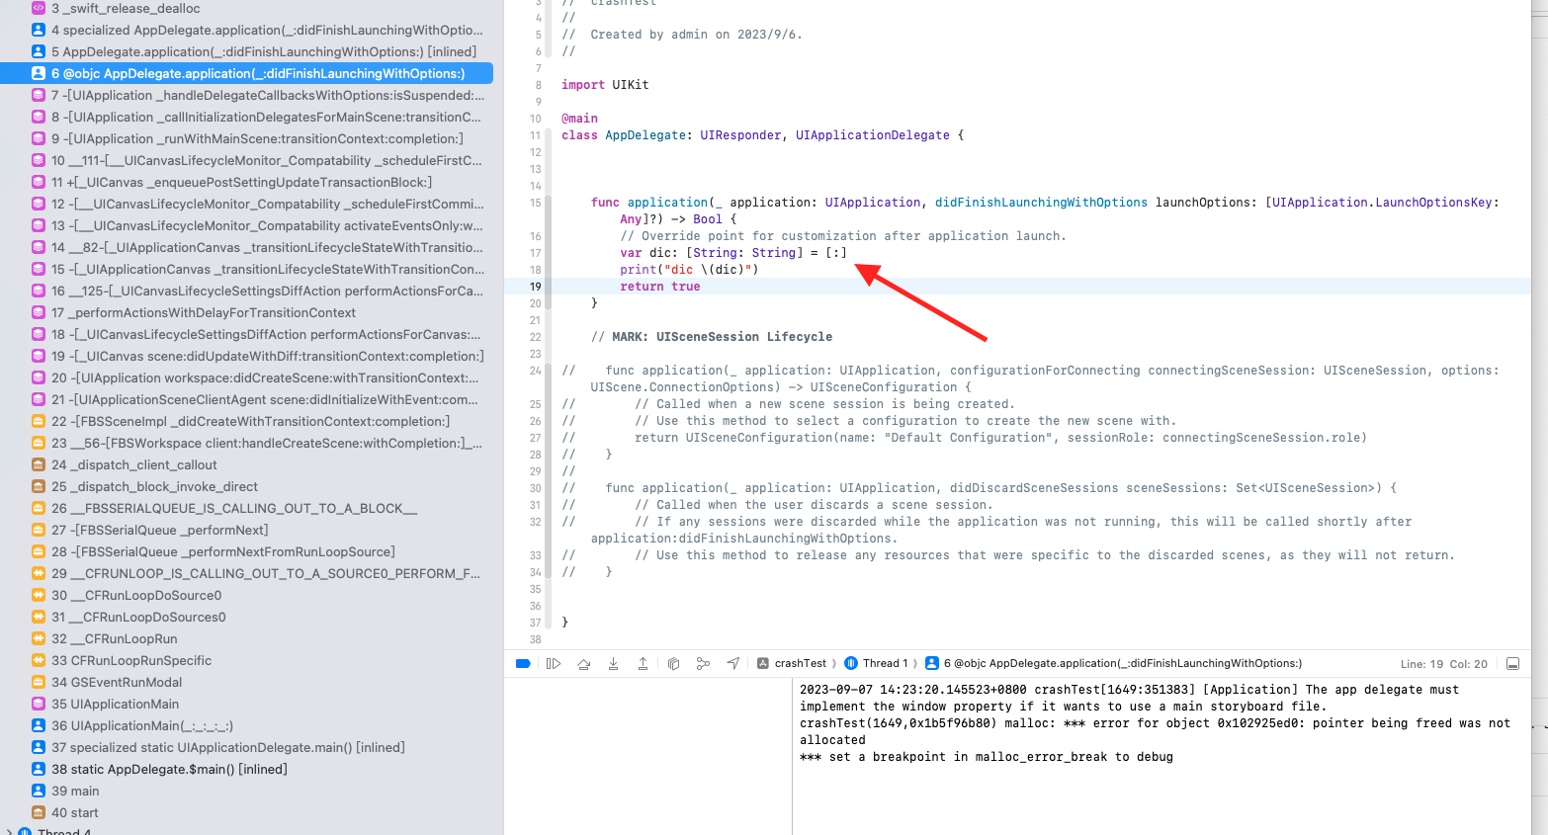Select frame 28 _performNextFromRunLoopSource
Image resolution: width=1548 pixels, height=835 pixels.
(x=247, y=551)
